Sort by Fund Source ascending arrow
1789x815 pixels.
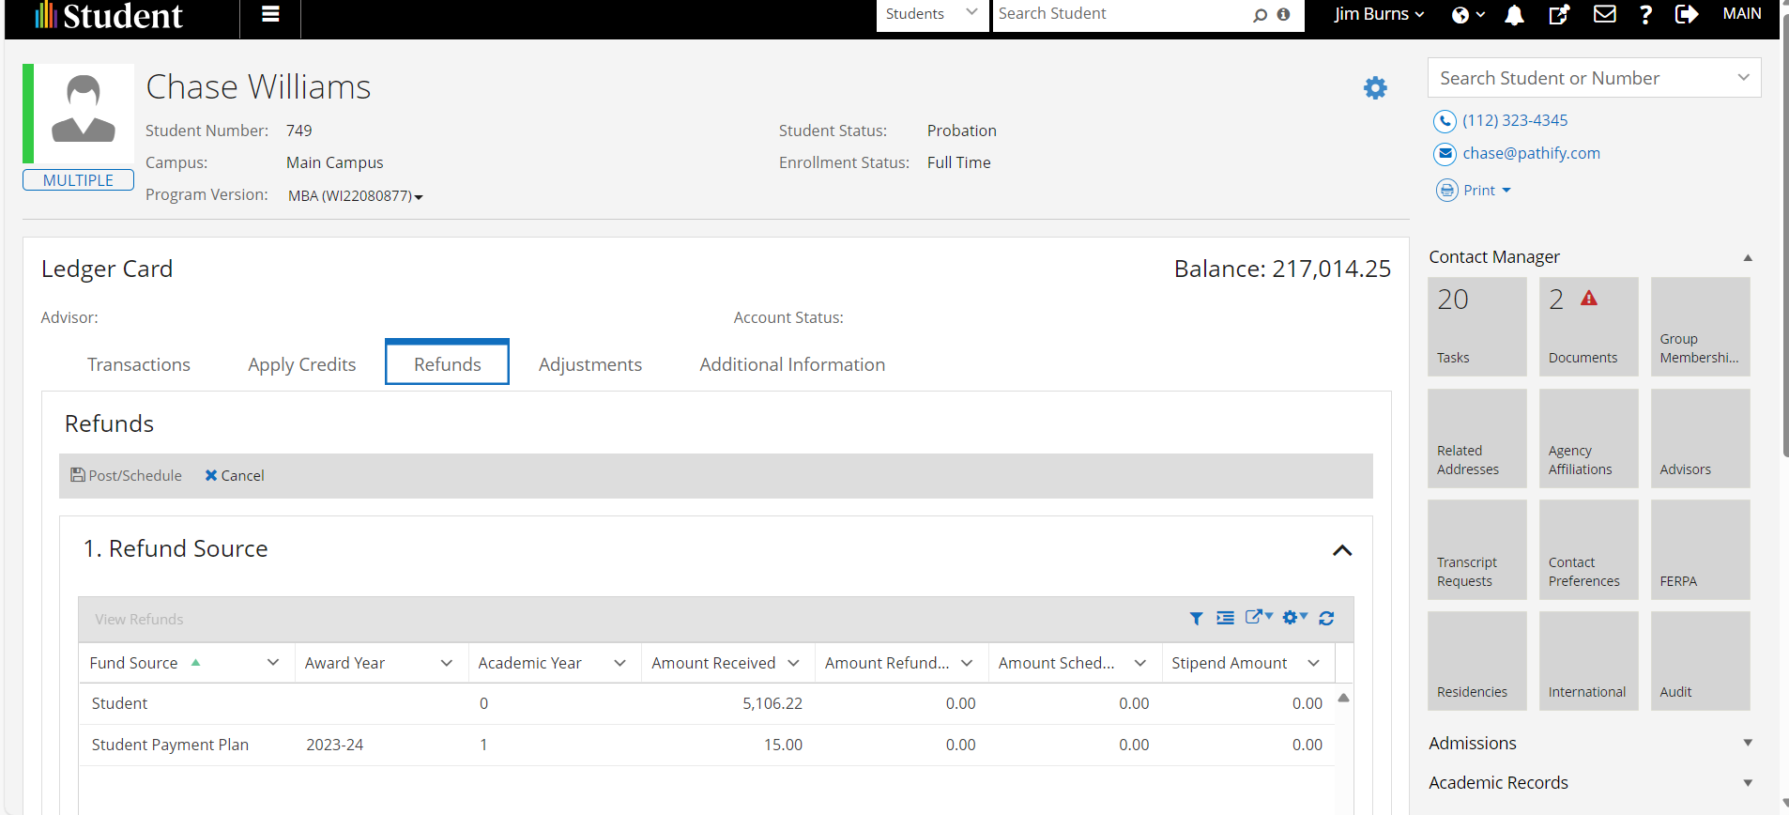pos(196,662)
